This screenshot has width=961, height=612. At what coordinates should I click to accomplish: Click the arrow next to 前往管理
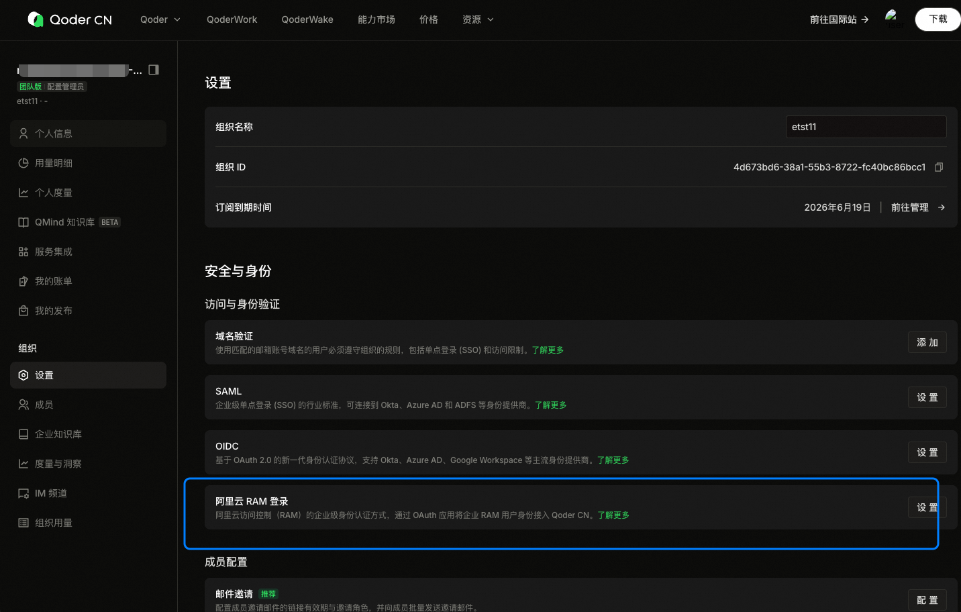point(942,207)
